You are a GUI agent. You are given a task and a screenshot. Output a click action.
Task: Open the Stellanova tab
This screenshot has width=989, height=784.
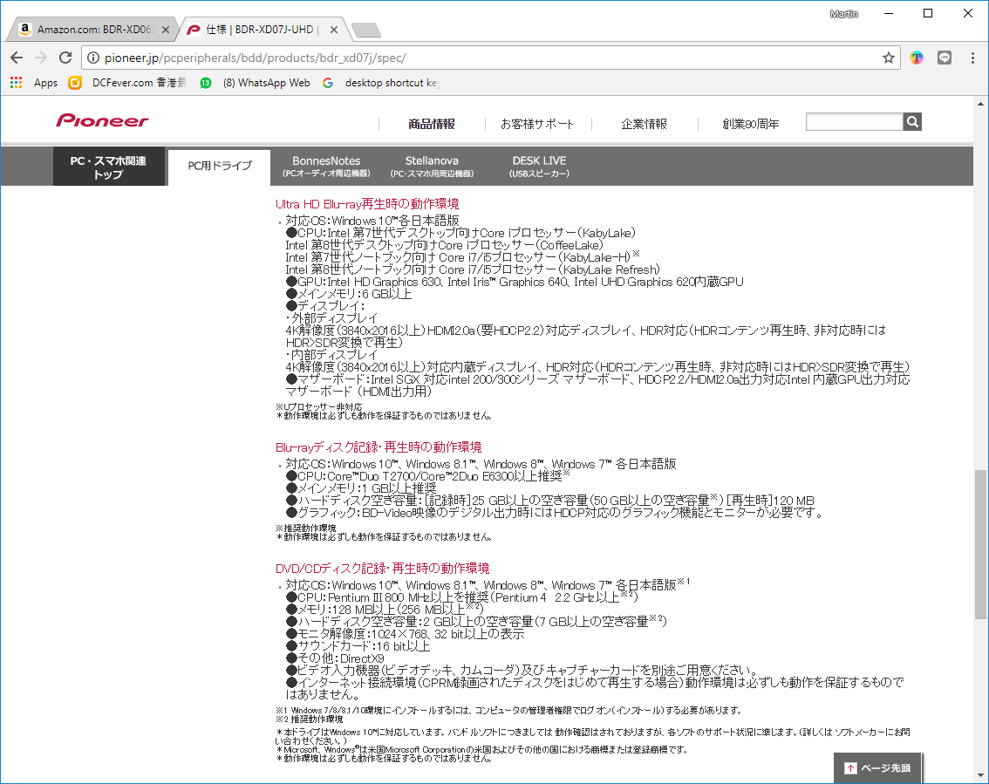pyautogui.click(x=432, y=167)
